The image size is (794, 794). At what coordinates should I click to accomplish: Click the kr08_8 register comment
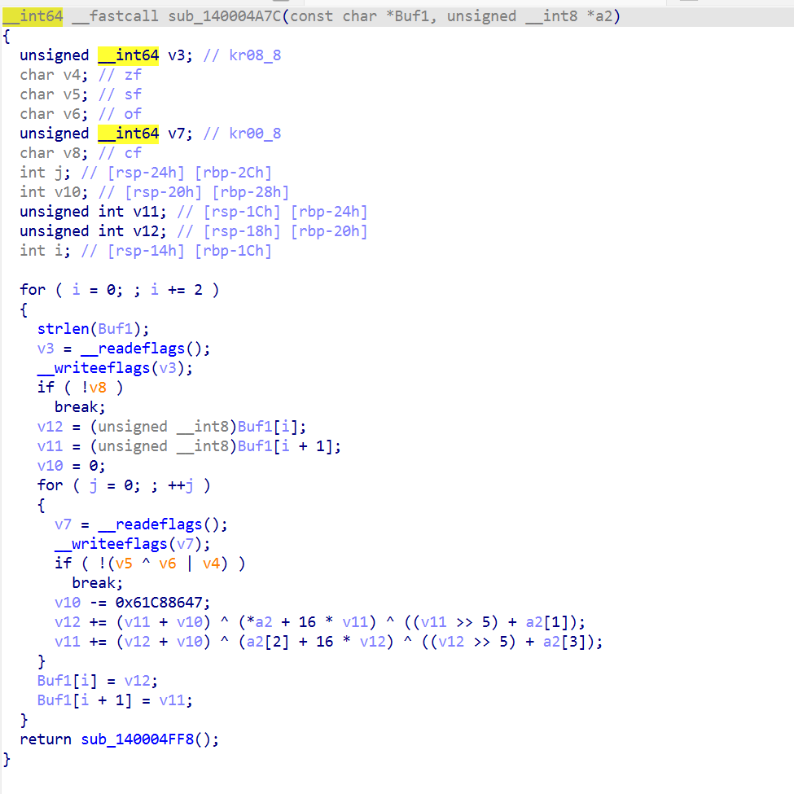tap(255, 55)
